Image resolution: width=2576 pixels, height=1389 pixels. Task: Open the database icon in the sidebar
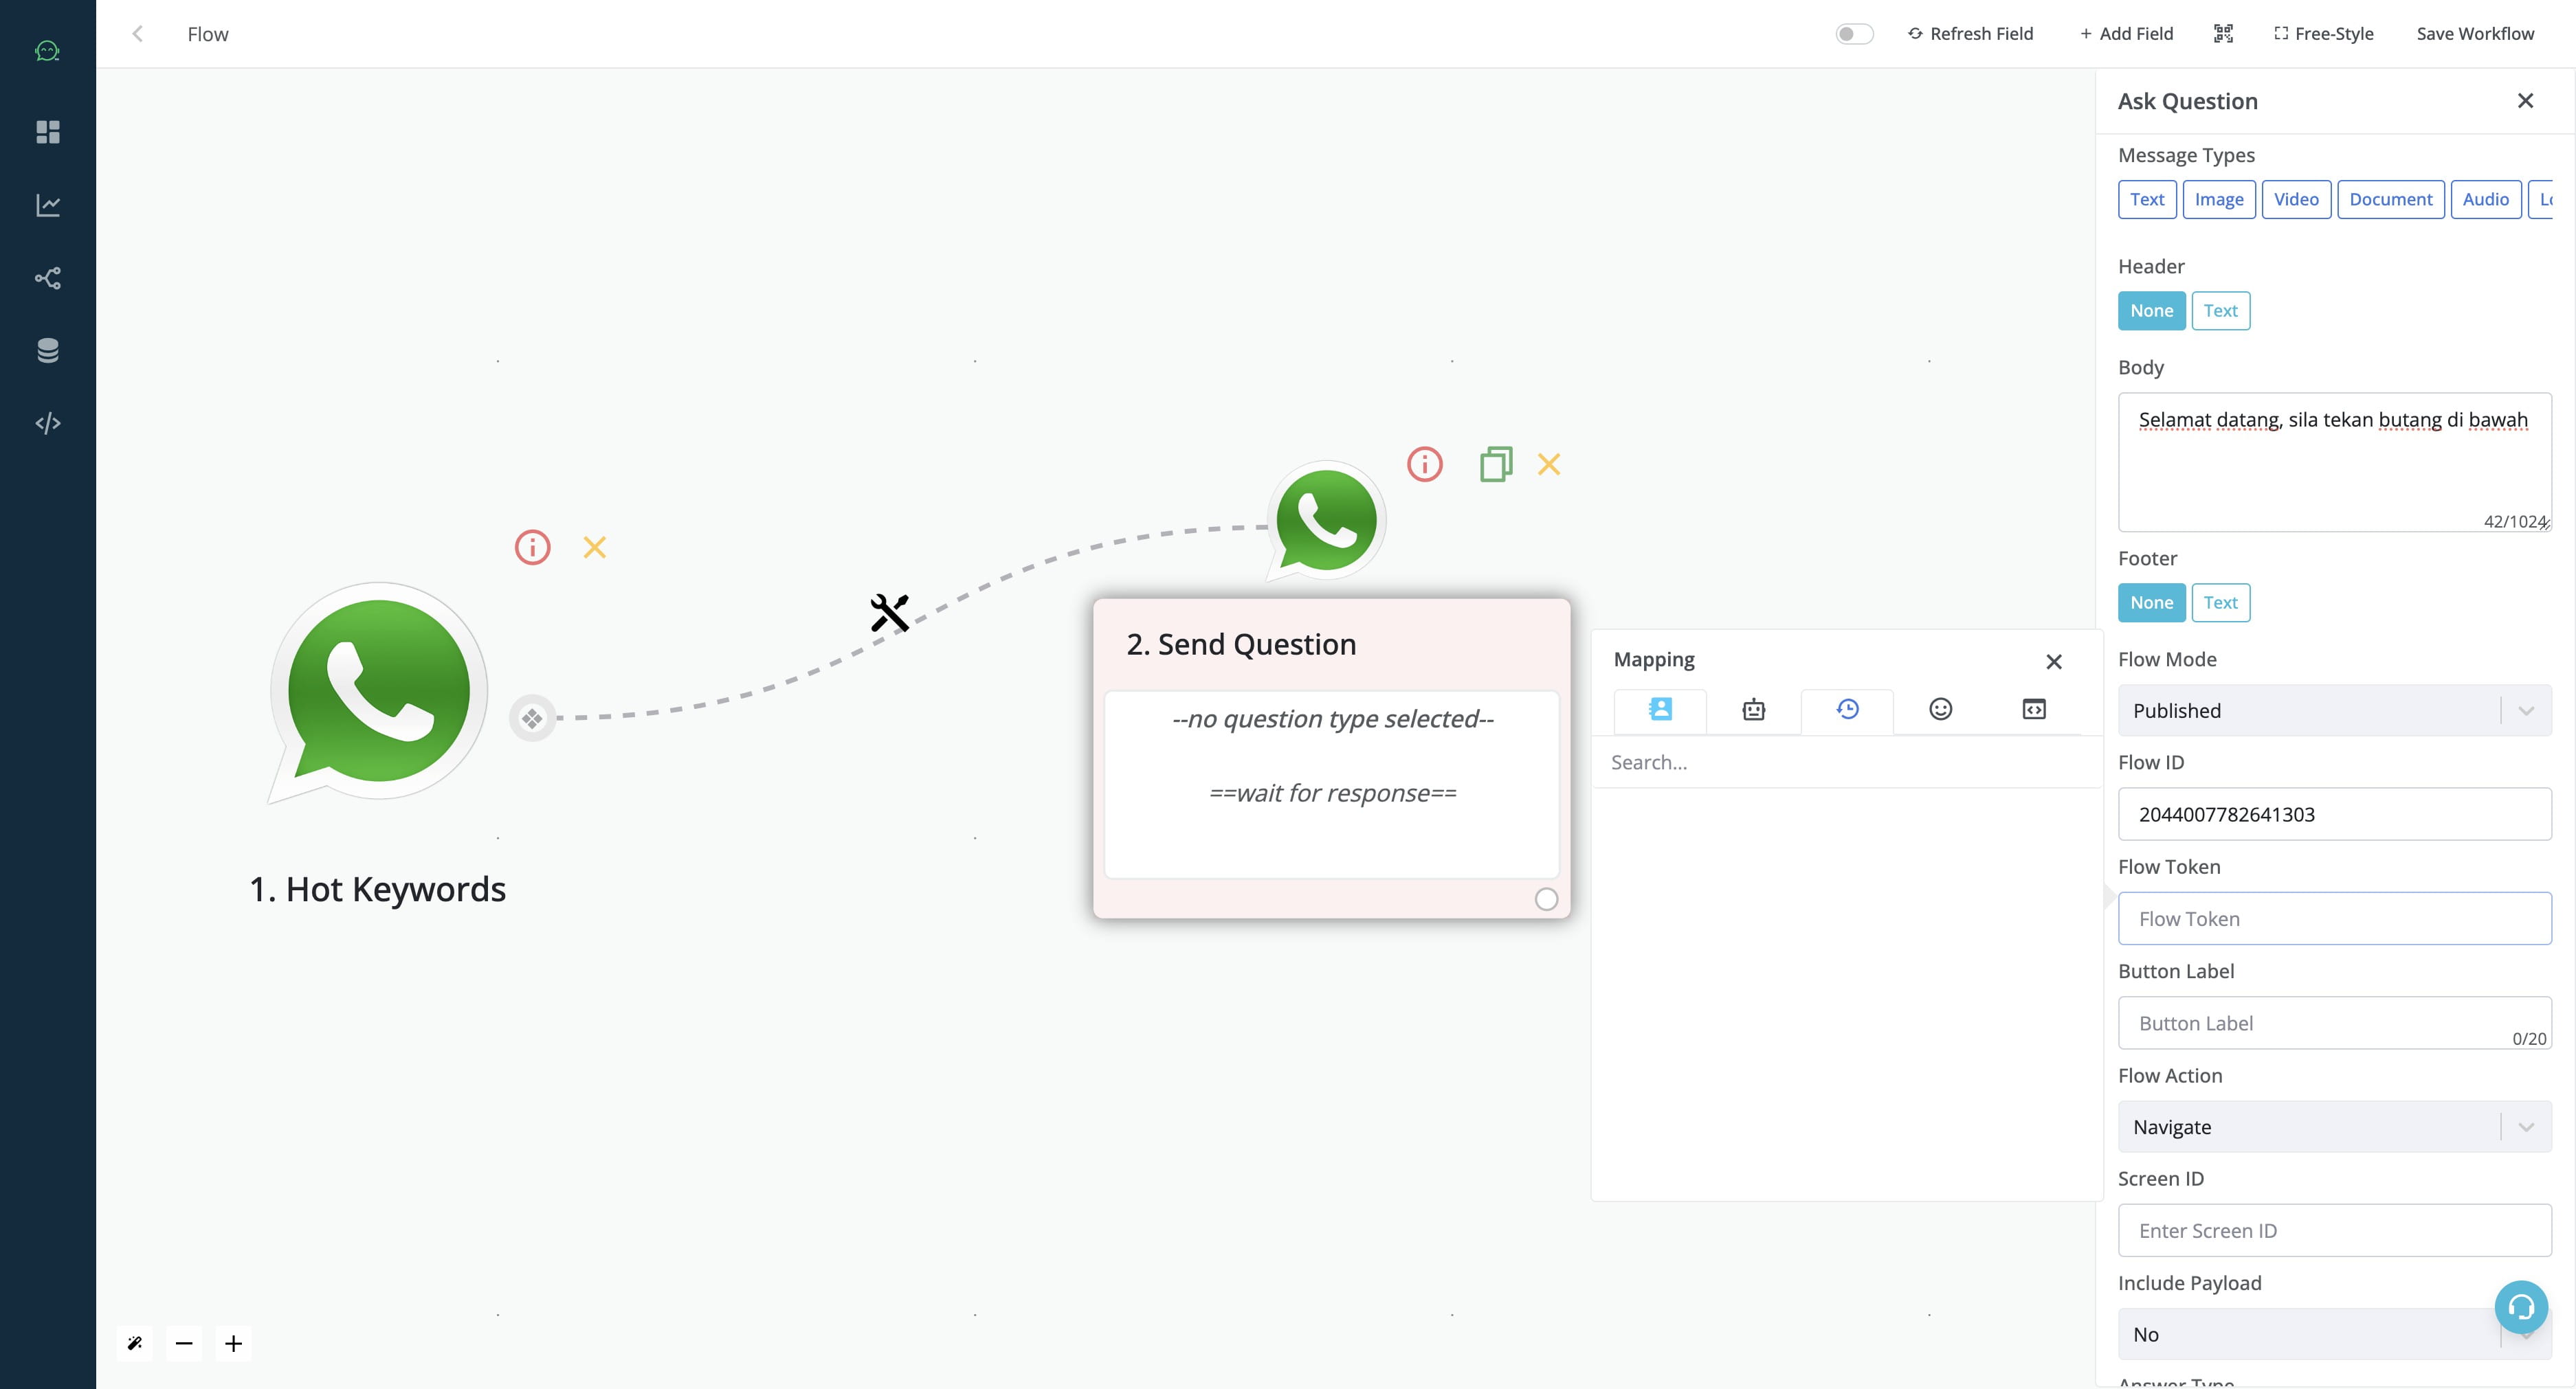point(48,351)
